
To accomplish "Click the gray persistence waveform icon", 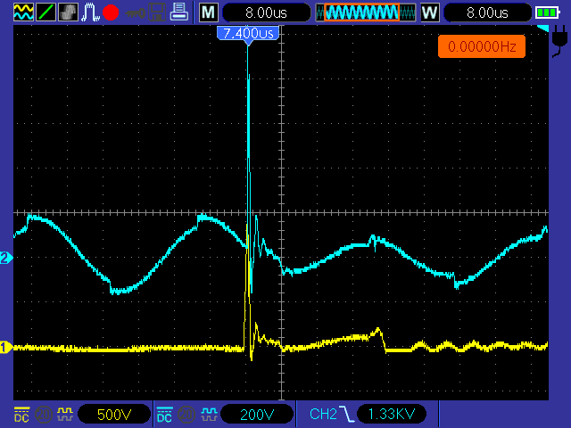I will coord(68,12).
